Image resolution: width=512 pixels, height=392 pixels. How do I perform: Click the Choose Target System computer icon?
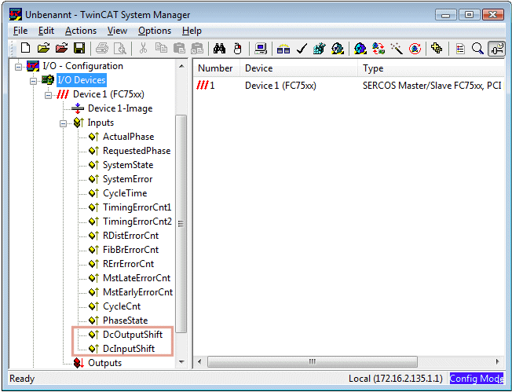tap(261, 49)
